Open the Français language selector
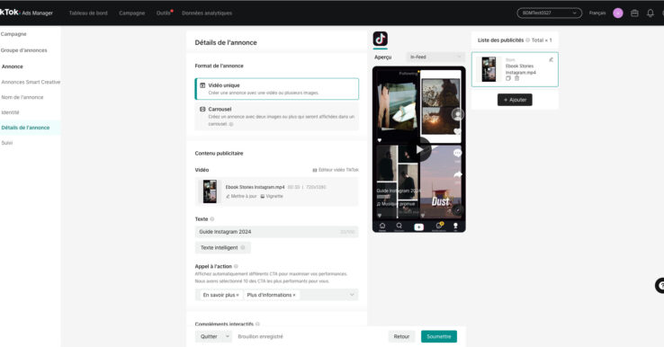The width and height of the screenshot is (664, 347). click(597, 13)
